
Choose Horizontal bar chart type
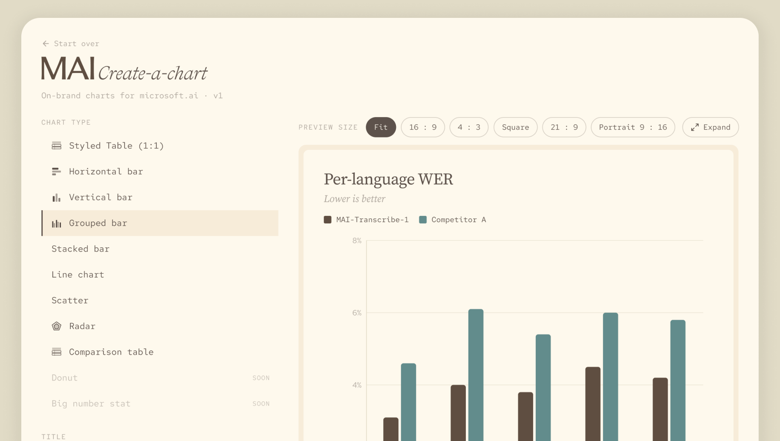click(x=160, y=172)
